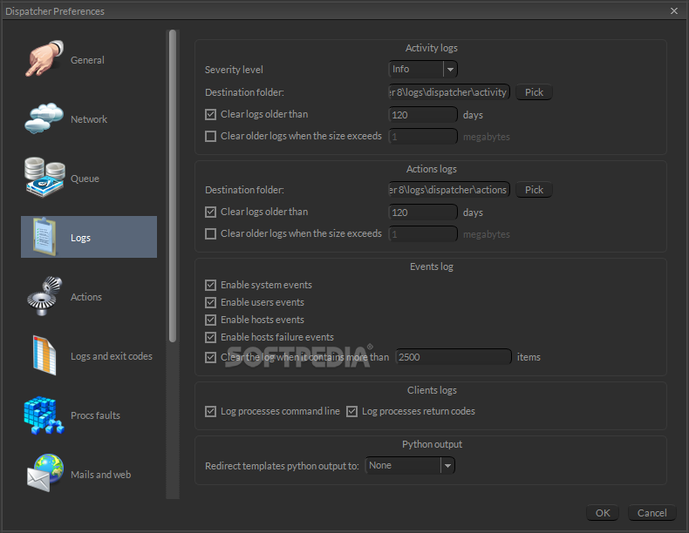Image resolution: width=689 pixels, height=533 pixels.
Task: Open the Network preferences section
Action: click(89, 119)
